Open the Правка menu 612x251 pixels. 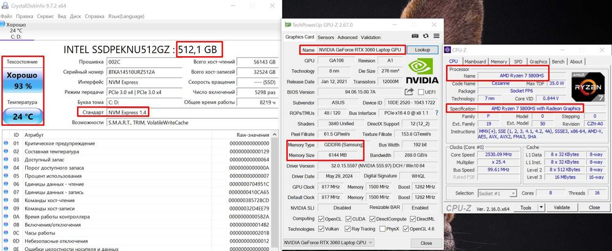[24, 16]
